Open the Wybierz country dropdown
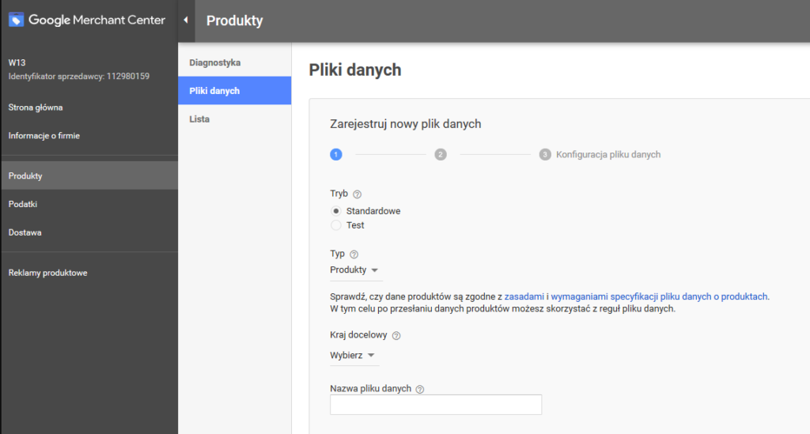 pyautogui.click(x=353, y=356)
